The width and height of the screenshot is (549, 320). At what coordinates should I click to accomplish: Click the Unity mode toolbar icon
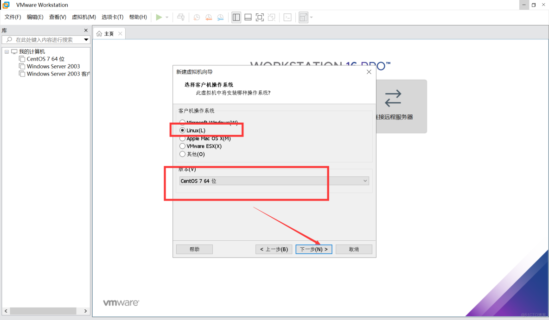tap(271, 17)
